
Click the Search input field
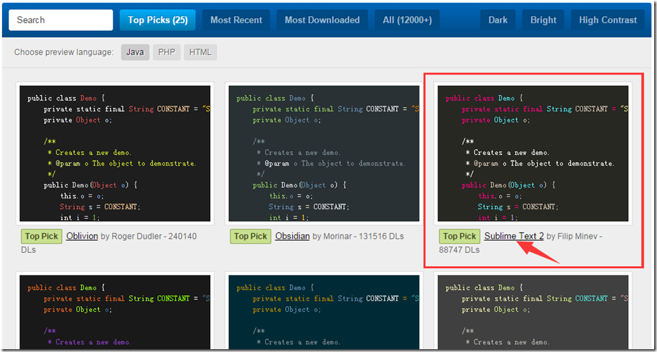pyautogui.click(x=61, y=20)
